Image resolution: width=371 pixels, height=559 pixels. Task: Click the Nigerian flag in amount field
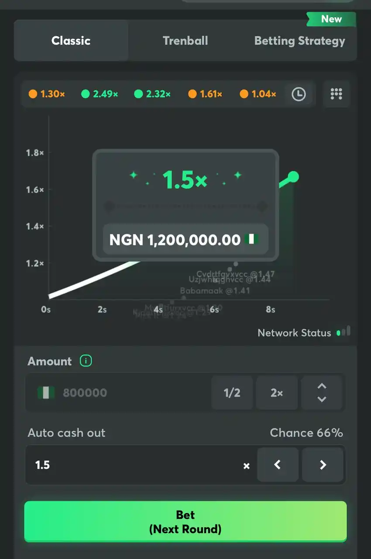tap(46, 393)
